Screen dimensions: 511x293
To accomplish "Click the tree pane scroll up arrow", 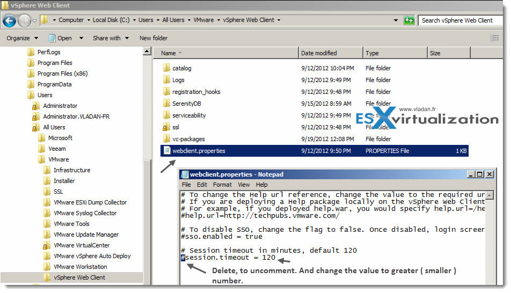I will [x=147, y=51].
